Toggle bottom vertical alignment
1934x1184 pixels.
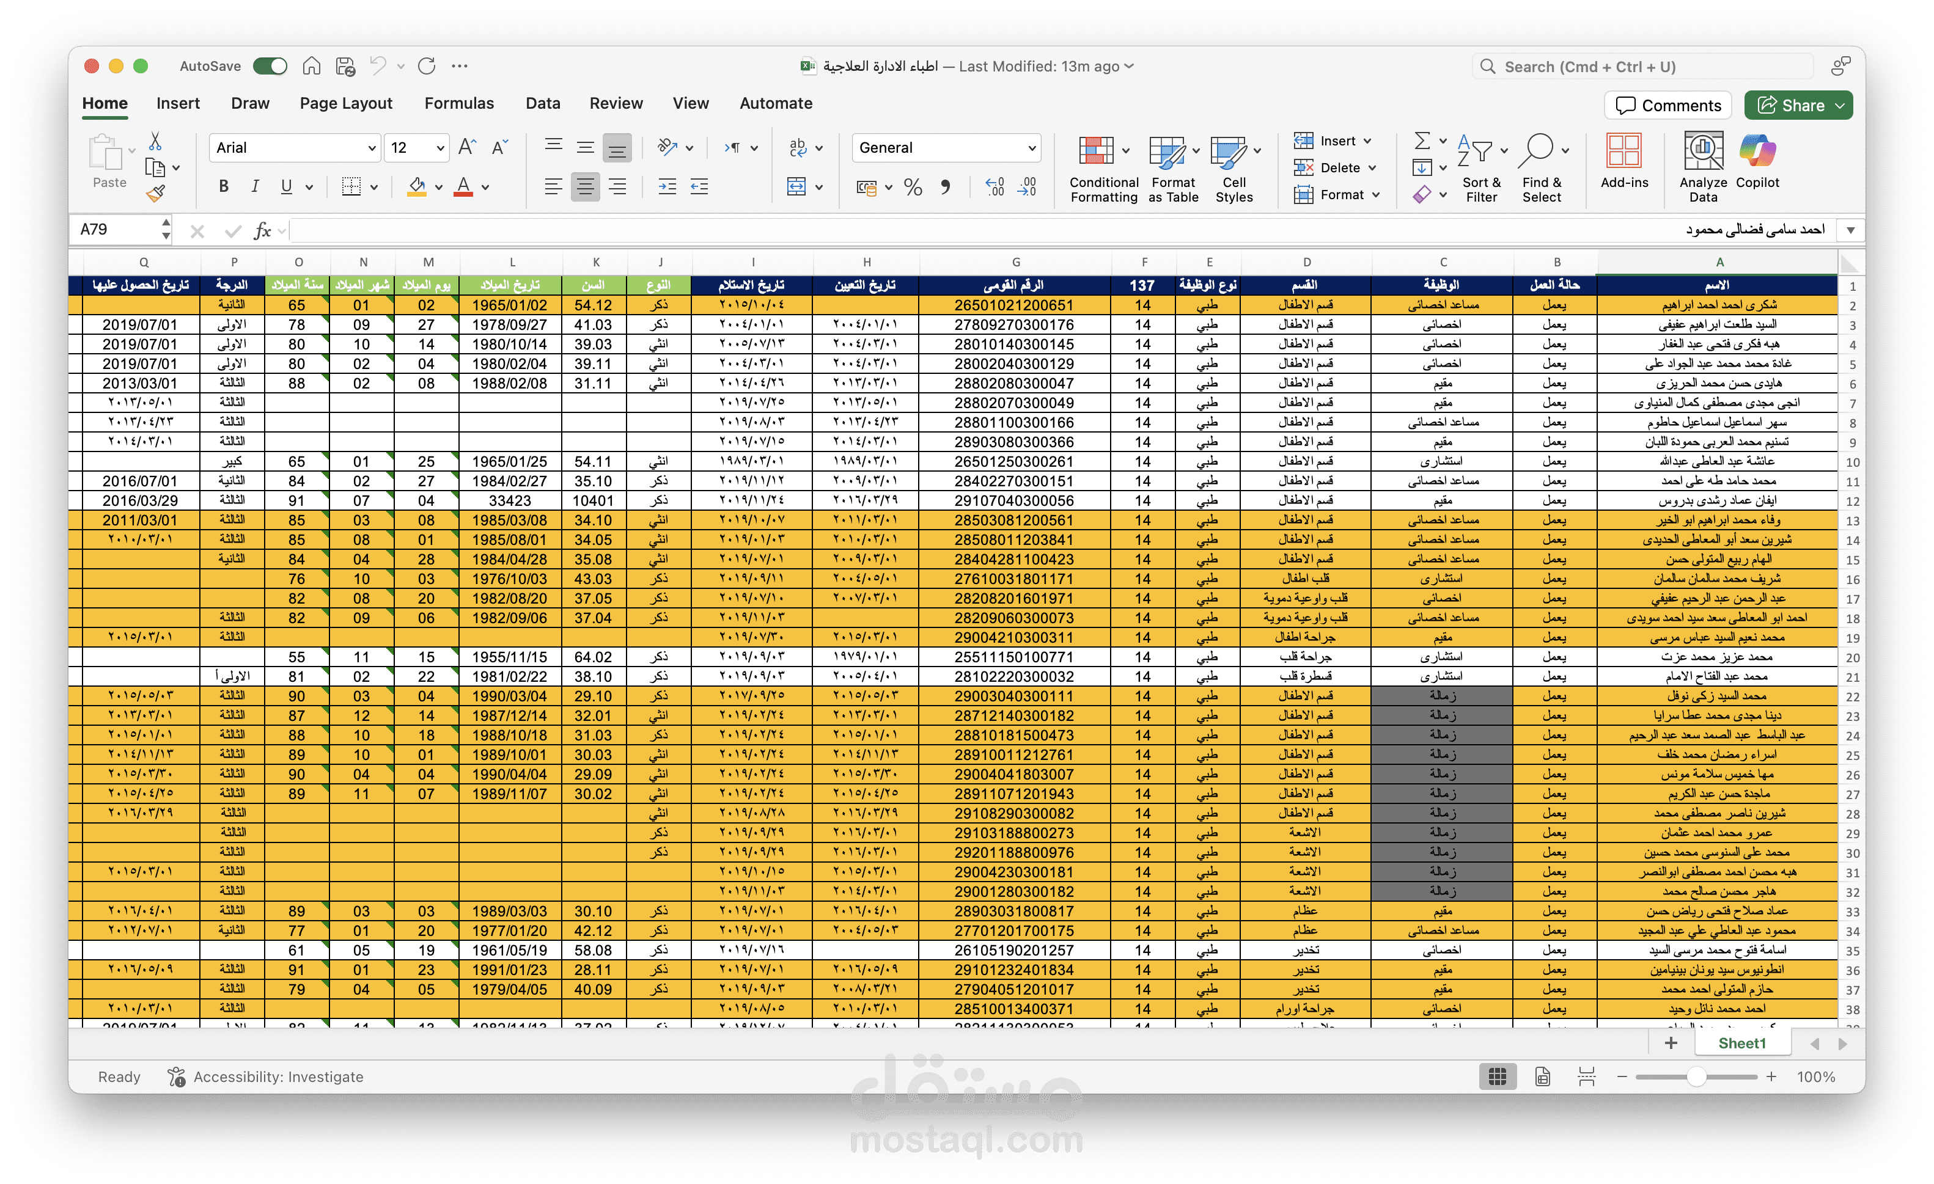pyautogui.click(x=618, y=147)
